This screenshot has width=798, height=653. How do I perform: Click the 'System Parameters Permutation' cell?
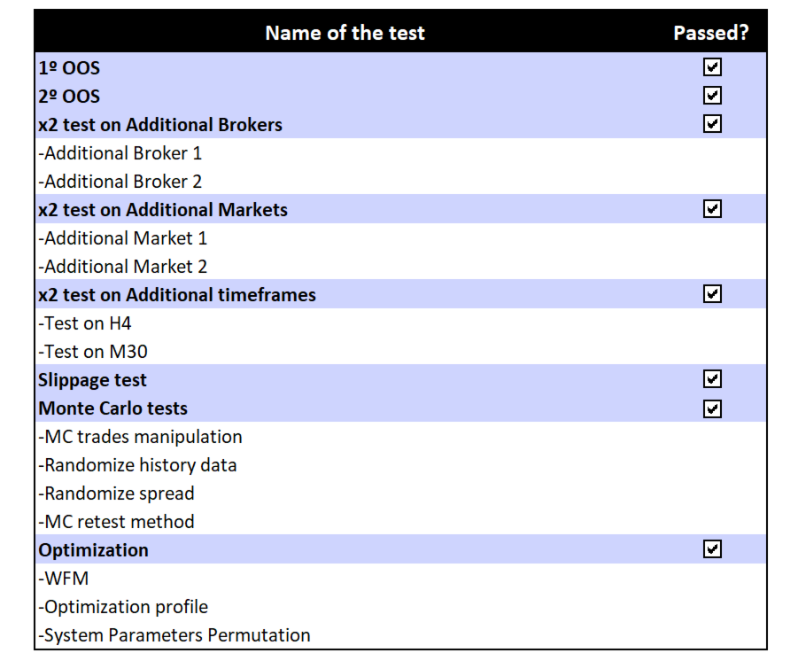[175, 635]
